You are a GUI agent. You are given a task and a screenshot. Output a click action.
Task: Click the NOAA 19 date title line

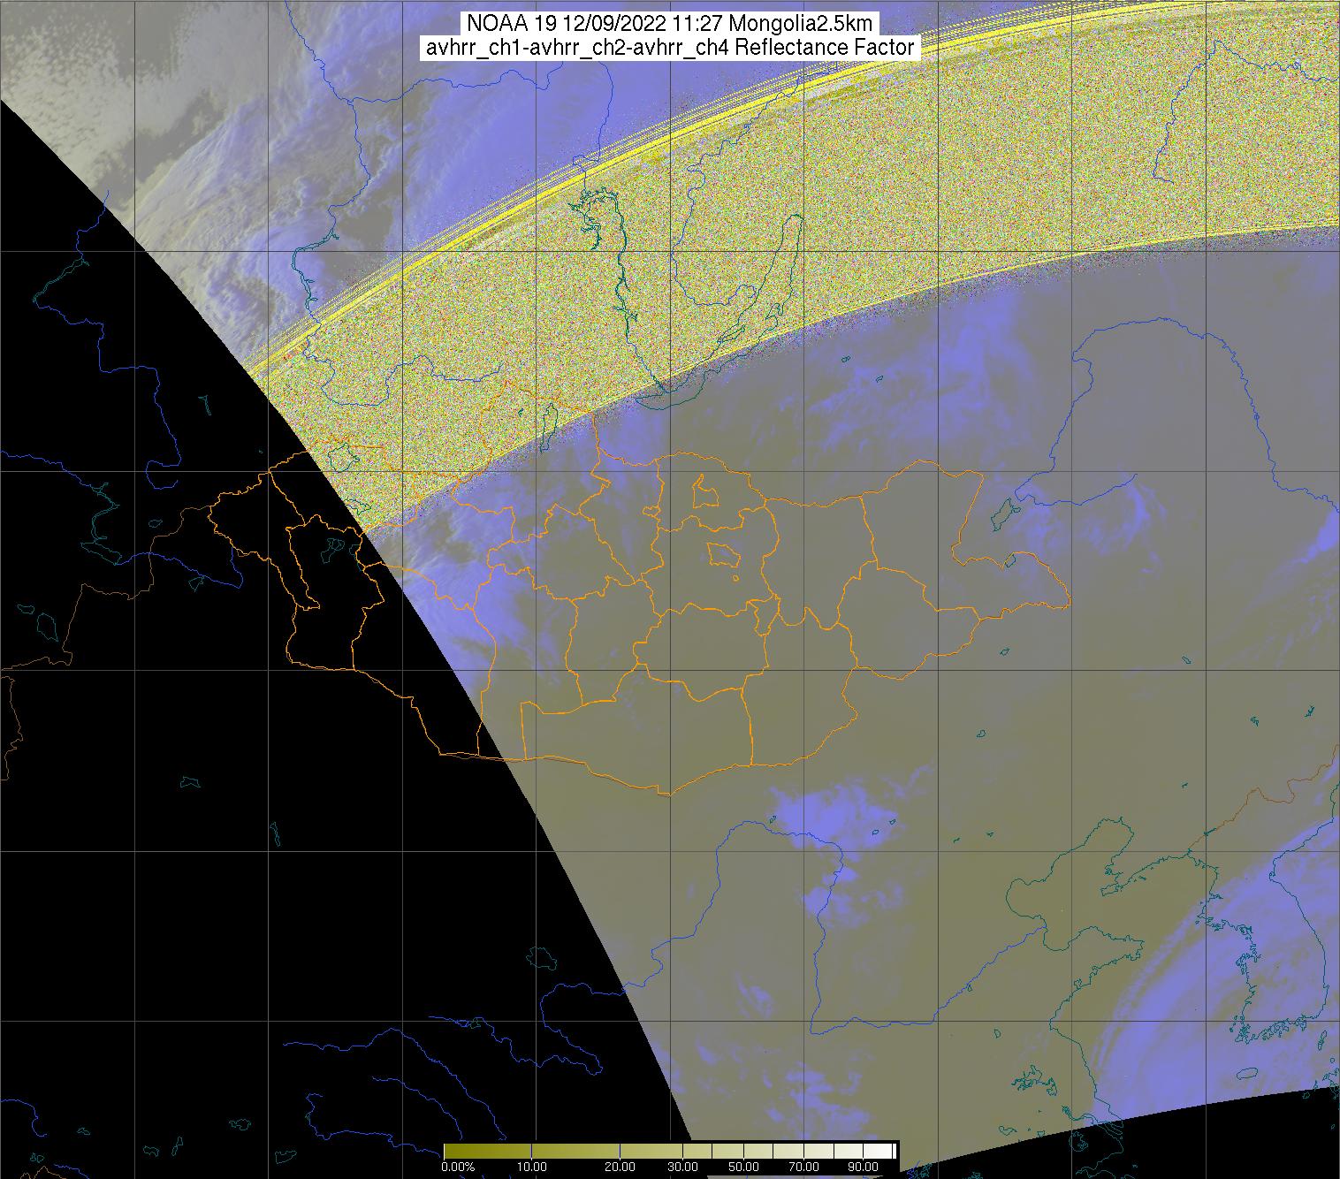670,24
